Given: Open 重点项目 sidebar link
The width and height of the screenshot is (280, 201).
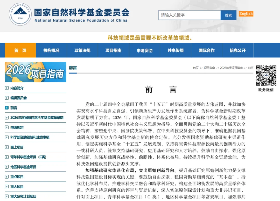Looking at the screenshot, I should (17, 177).
